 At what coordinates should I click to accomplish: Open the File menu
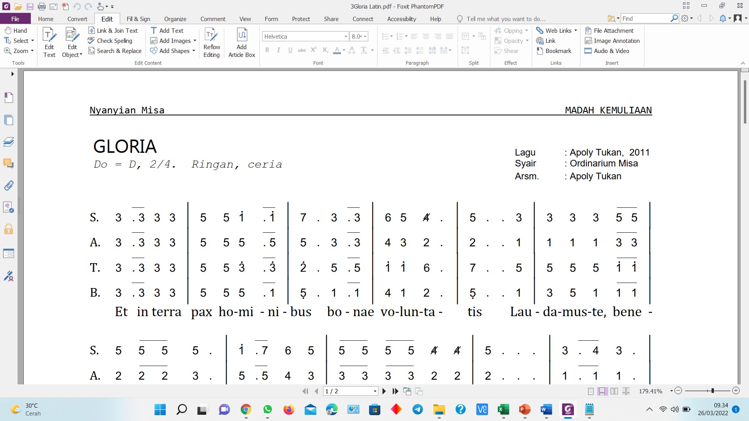pos(15,19)
